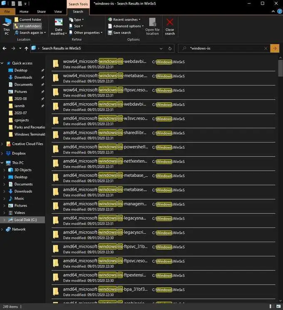Image resolution: width=283 pixels, height=310 pixels.
Task: Click the search box with *windows-iis
Action: pos(224,48)
